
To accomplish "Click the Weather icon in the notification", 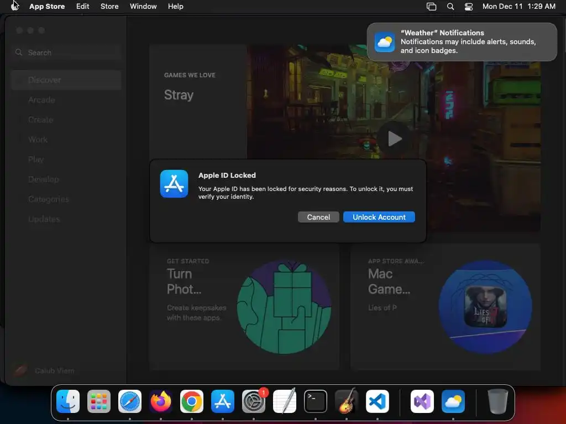I will 385,42.
